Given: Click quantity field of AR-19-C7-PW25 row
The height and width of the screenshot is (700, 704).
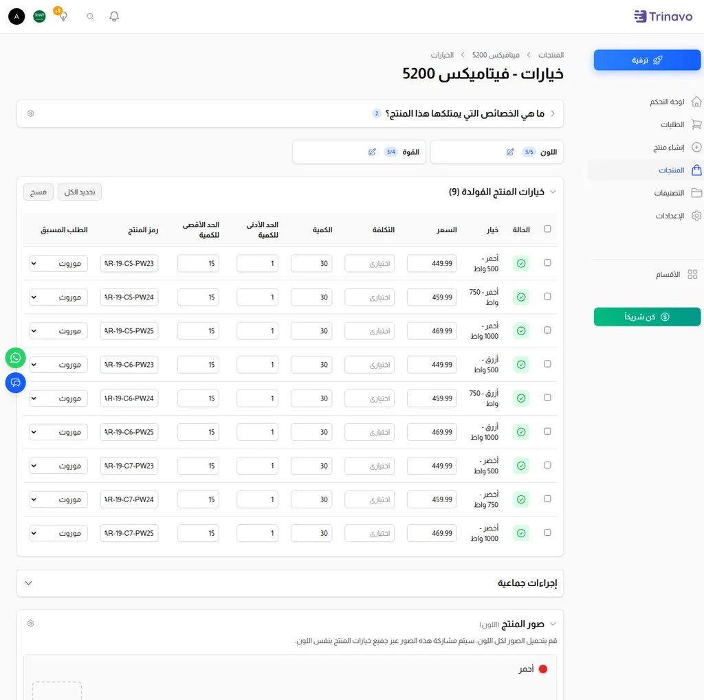Looking at the screenshot, I should tap(311, 533).
